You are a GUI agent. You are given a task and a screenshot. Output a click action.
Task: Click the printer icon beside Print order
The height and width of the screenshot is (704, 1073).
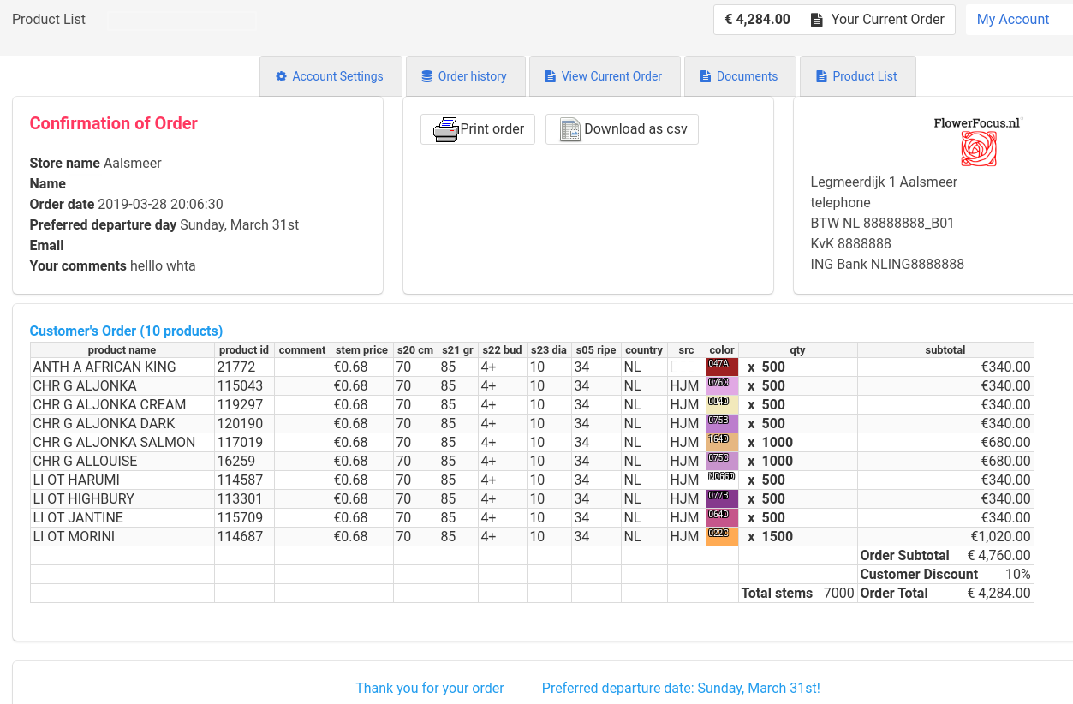[x=446, y=129]
